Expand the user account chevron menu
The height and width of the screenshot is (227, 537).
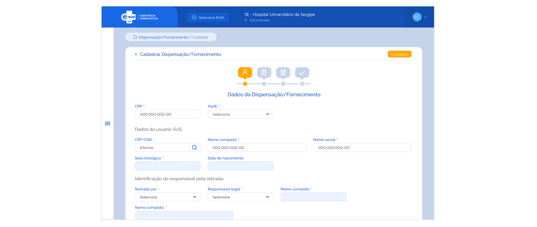[x=425, y=17]
